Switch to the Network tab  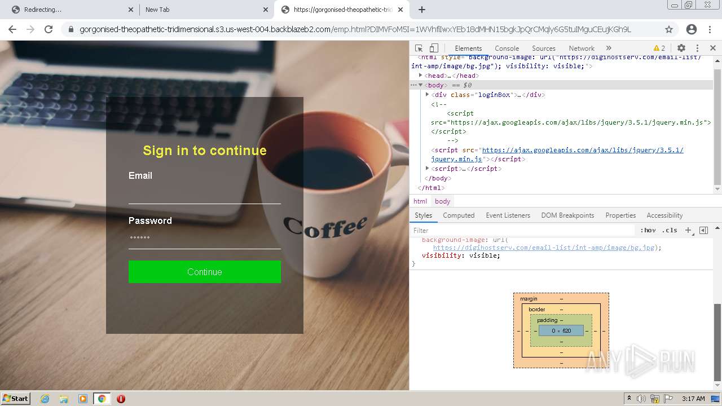[x=582, y=48]
